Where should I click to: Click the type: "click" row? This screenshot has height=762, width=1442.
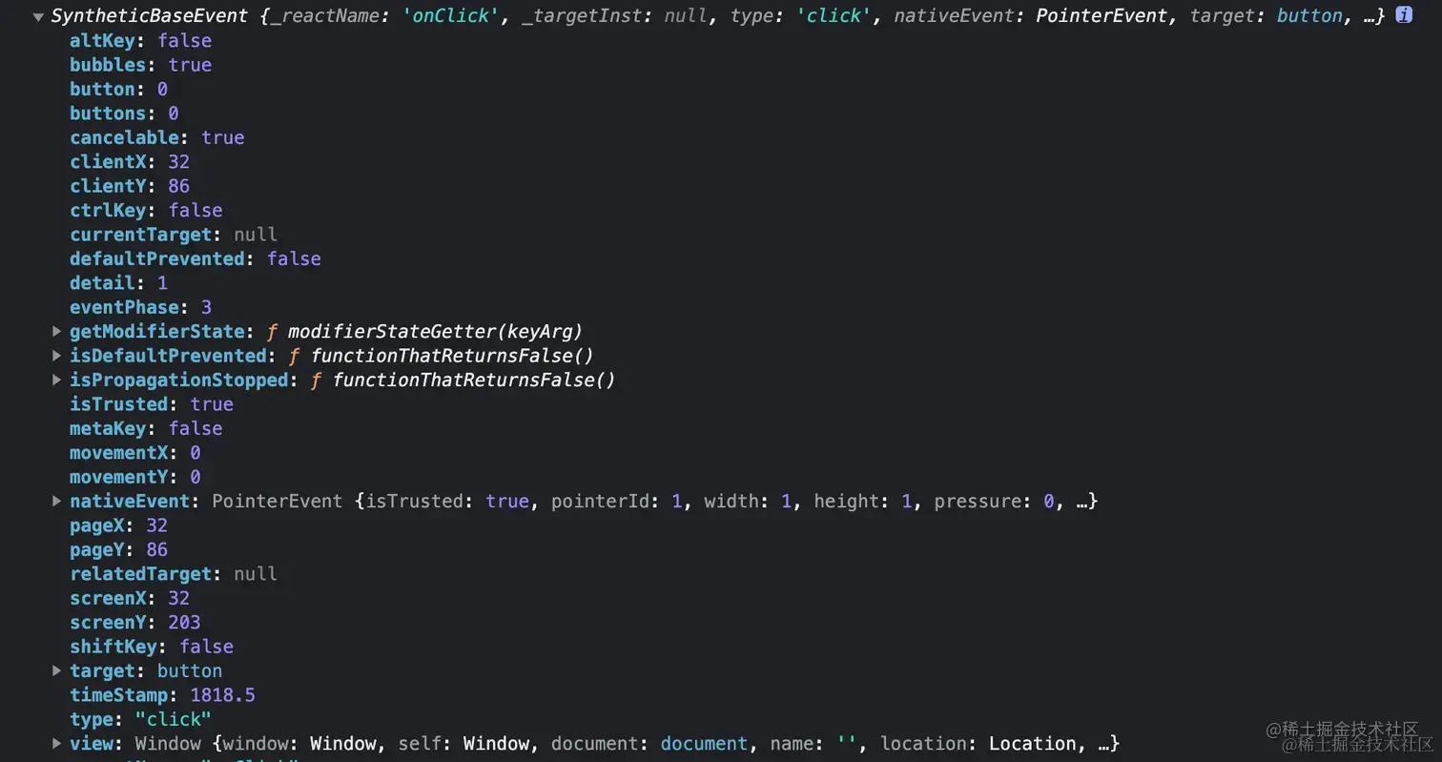(140, 719)
